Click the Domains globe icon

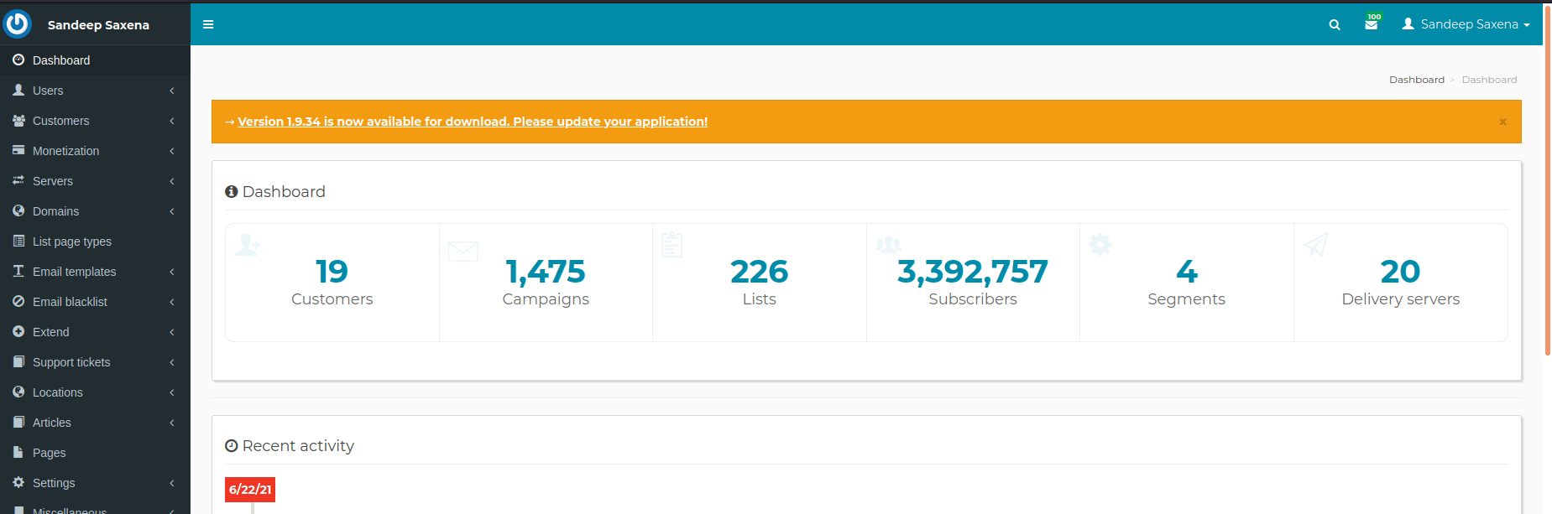tap(18, 210)
